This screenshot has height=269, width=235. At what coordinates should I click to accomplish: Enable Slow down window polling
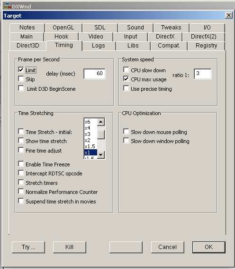coord(126,141)
